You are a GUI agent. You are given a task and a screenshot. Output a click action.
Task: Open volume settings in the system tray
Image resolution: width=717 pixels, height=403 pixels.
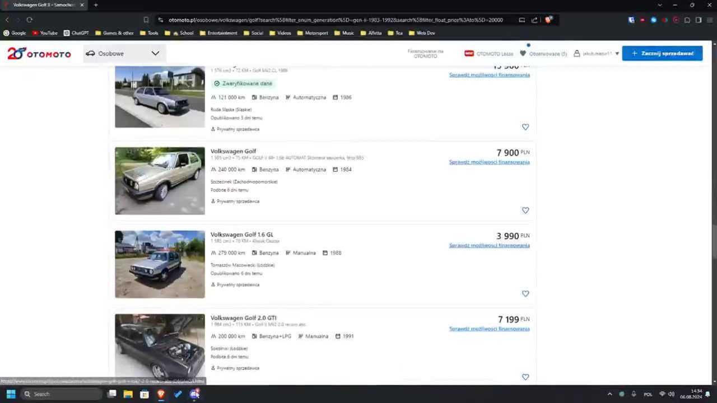point(671,394)
